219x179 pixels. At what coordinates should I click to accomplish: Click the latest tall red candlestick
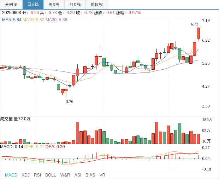click(x=198, y=33)
